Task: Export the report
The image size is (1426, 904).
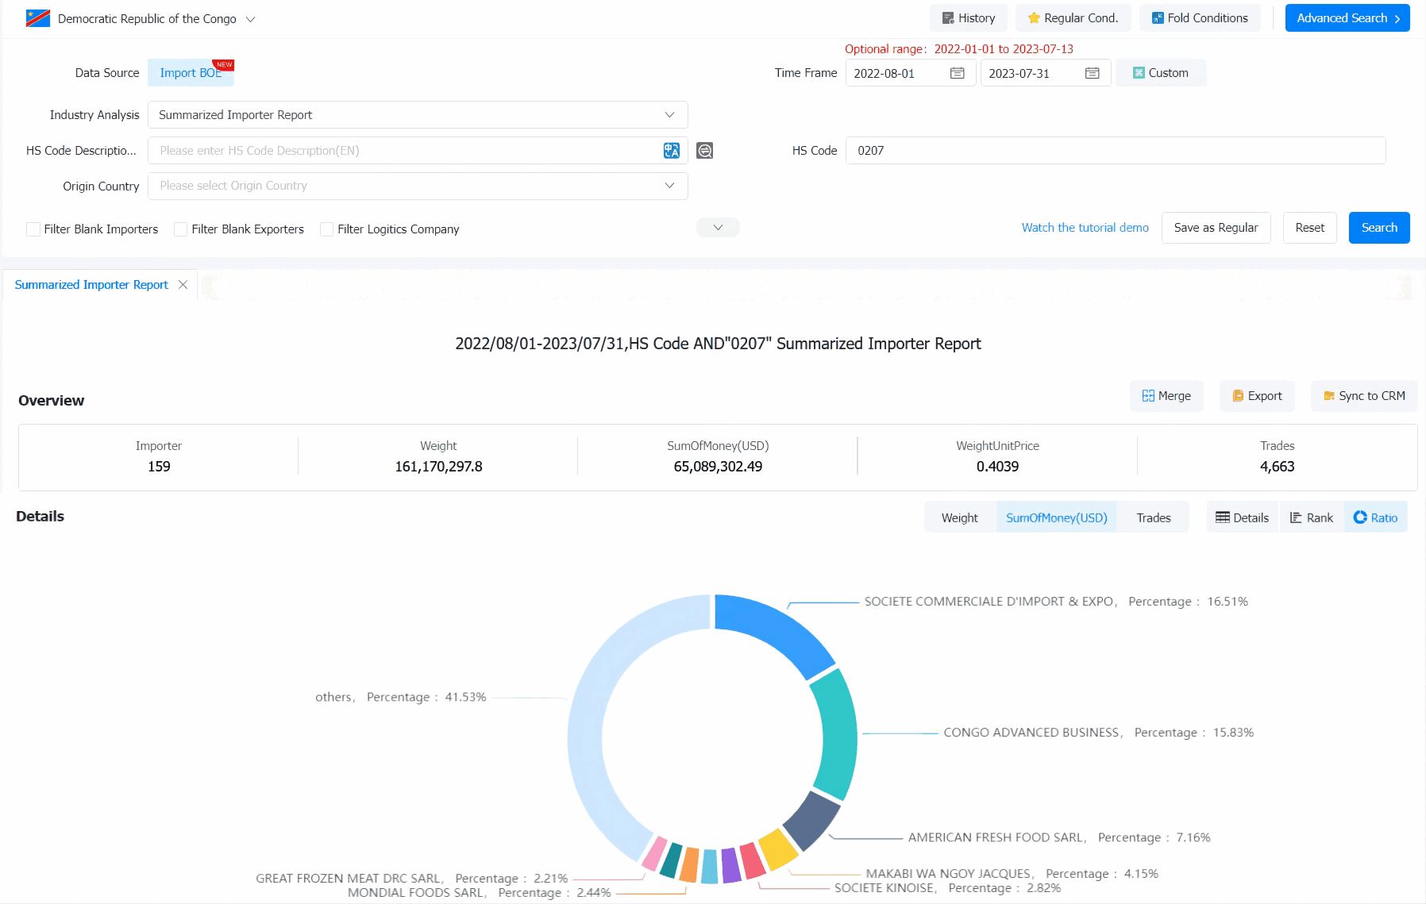Action: tap(1256, 396)
